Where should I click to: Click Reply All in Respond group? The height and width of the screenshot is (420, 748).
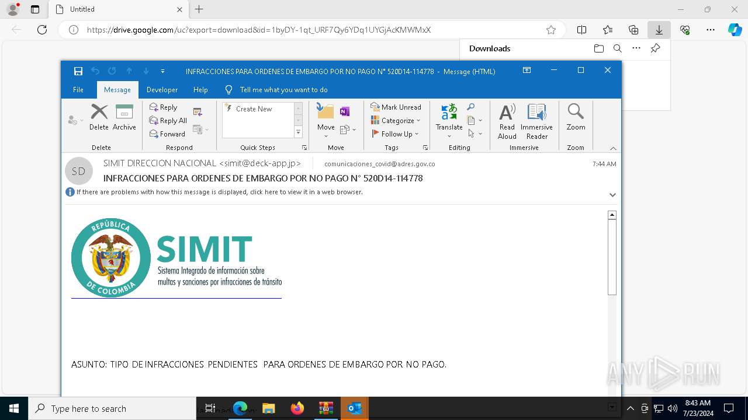point(168,121)
